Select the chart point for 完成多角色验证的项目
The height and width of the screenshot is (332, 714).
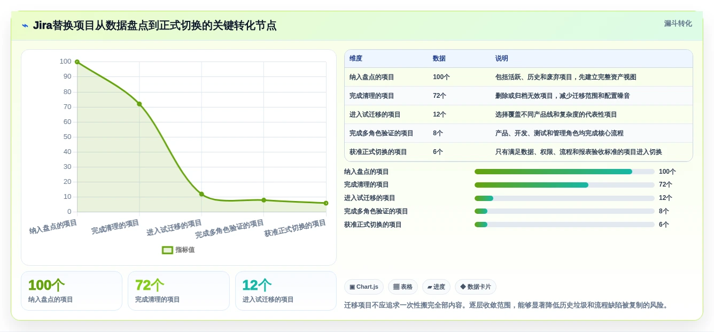click(x=263, y=200)
